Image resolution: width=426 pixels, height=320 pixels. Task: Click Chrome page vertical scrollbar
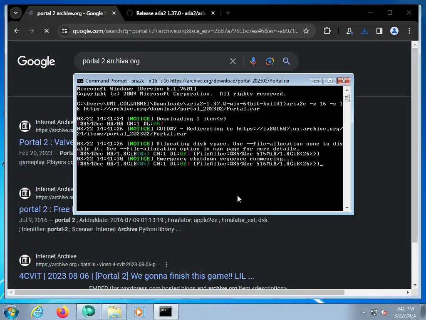point(415,145)
